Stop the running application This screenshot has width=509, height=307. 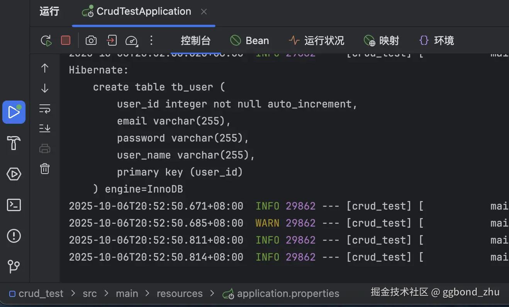pos(66,41)
